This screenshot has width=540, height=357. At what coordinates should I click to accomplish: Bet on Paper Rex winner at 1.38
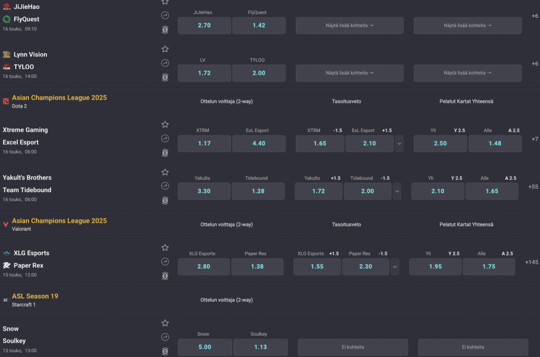257,266
